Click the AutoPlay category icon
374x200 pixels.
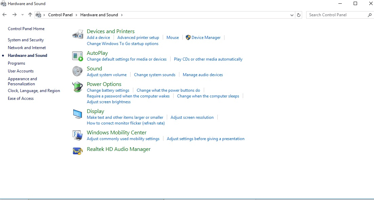(x=78, y=56)
